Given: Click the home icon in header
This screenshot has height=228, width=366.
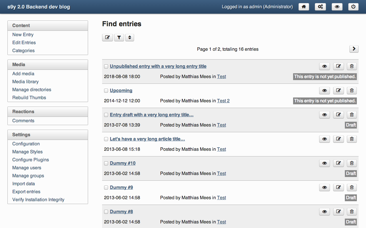Looking at the screenshot, I should coord(304,7).
